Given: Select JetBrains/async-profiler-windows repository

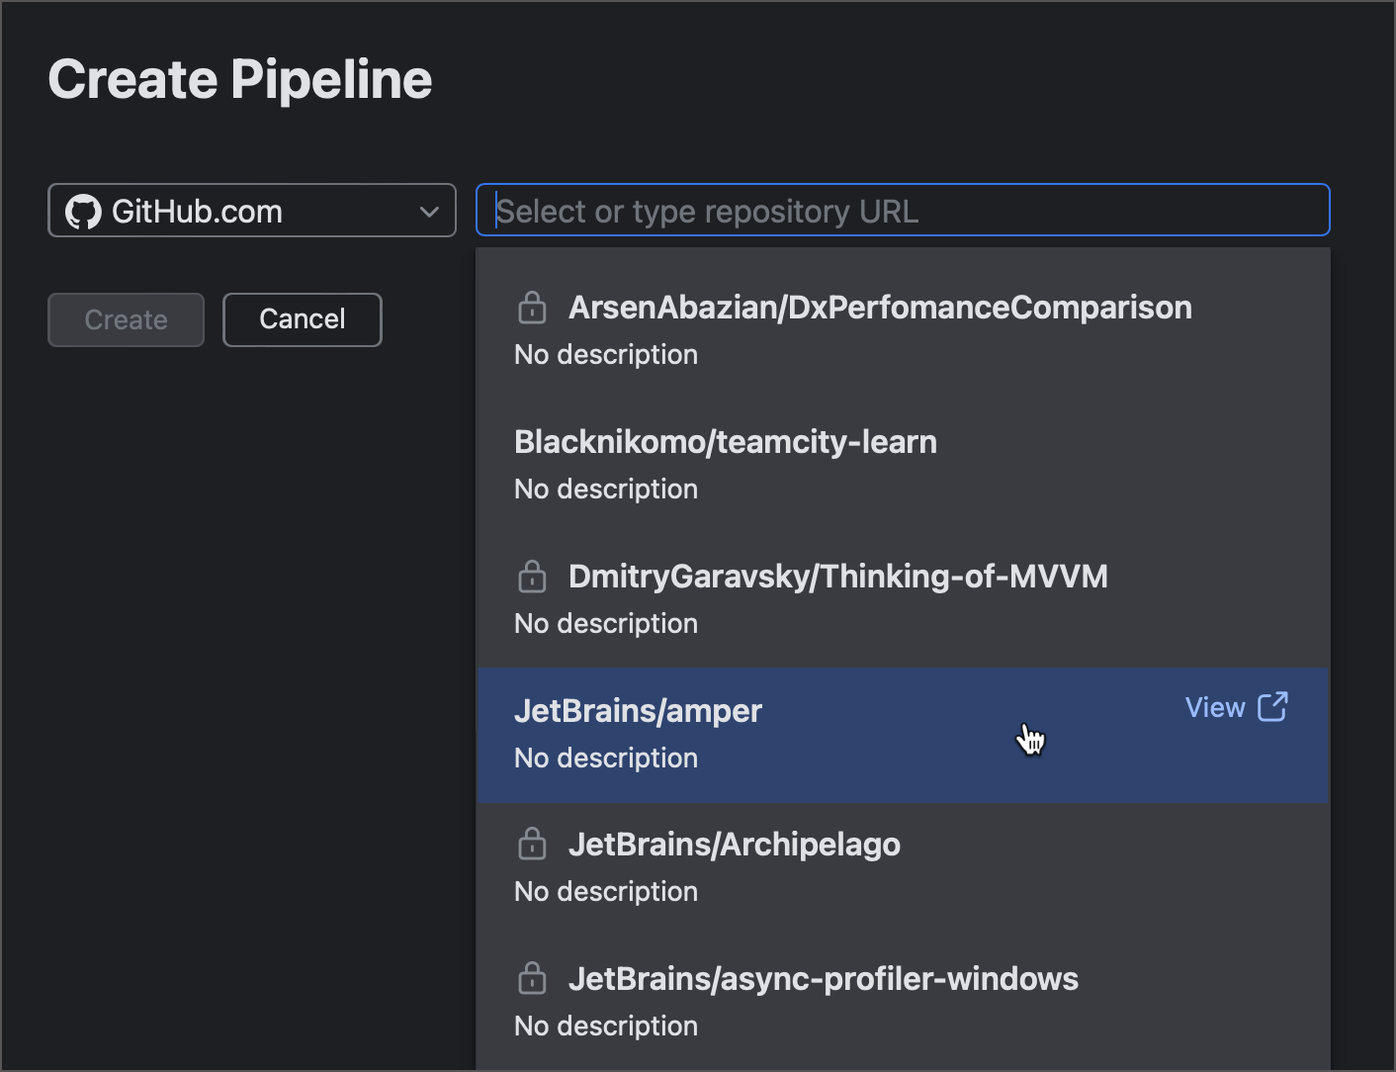Looking at the screenshot, I should tap(823, 979).
